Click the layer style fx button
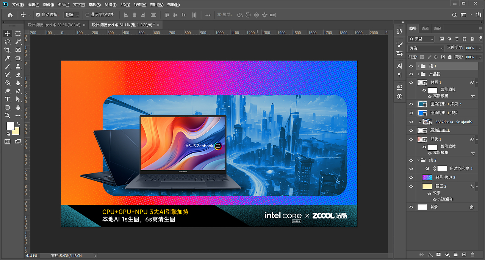The width and height of the screenshot is (485, 260). 430,254
